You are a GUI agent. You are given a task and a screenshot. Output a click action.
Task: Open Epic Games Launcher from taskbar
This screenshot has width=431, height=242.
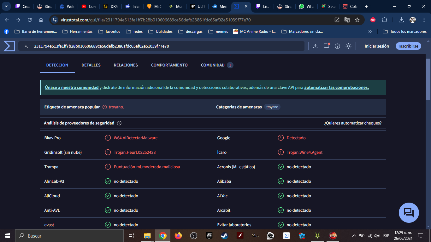(x=209, y=236)
